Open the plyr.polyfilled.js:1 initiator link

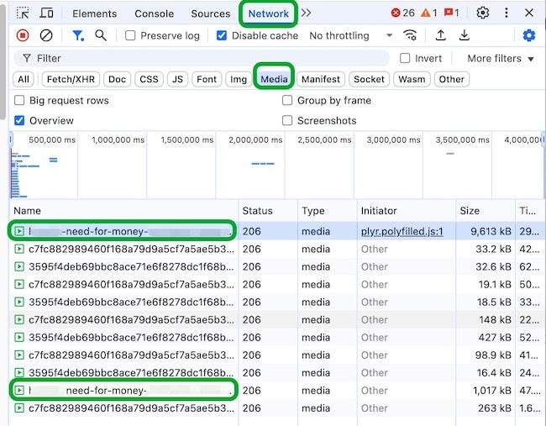pyautogui.click(x=402, y=231)
